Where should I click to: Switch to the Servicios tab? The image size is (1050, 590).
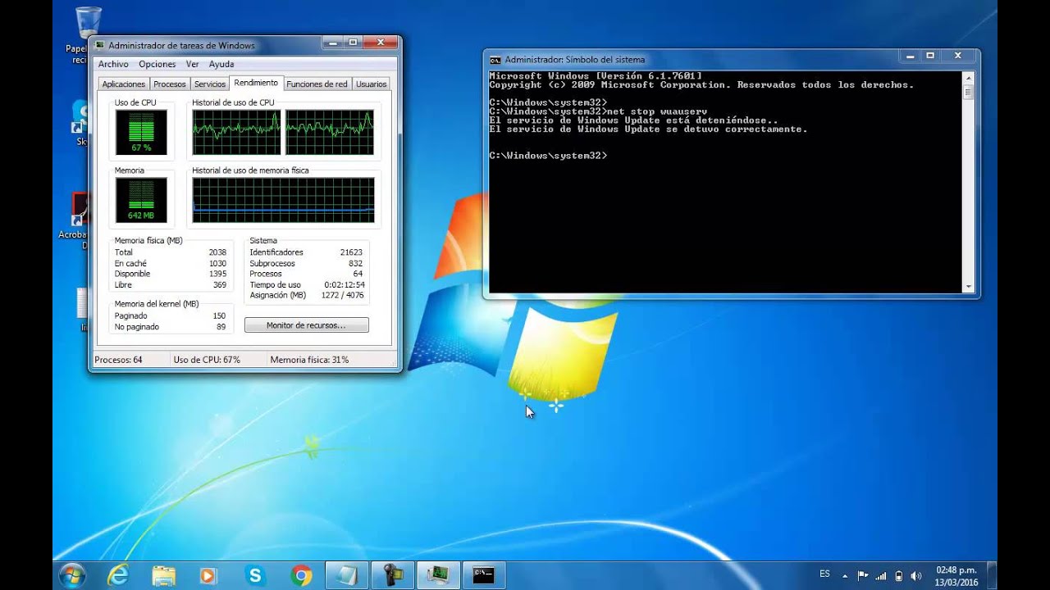[210, 84]
